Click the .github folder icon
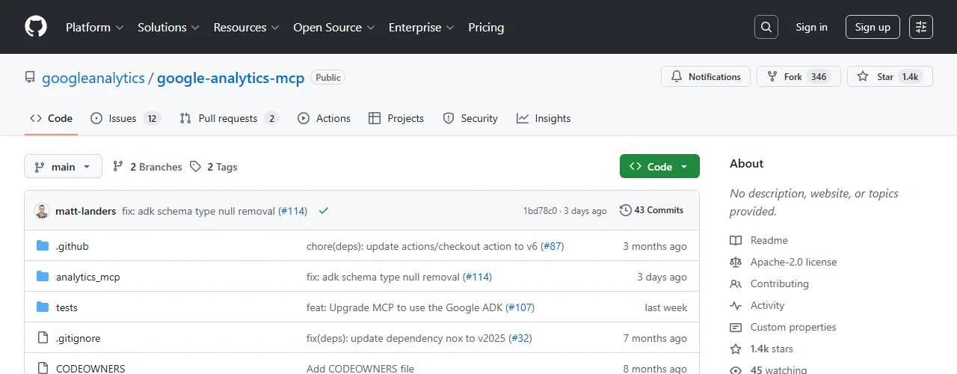Image resolution: width=957 pixels, height=374 pixels. point(43,246)
